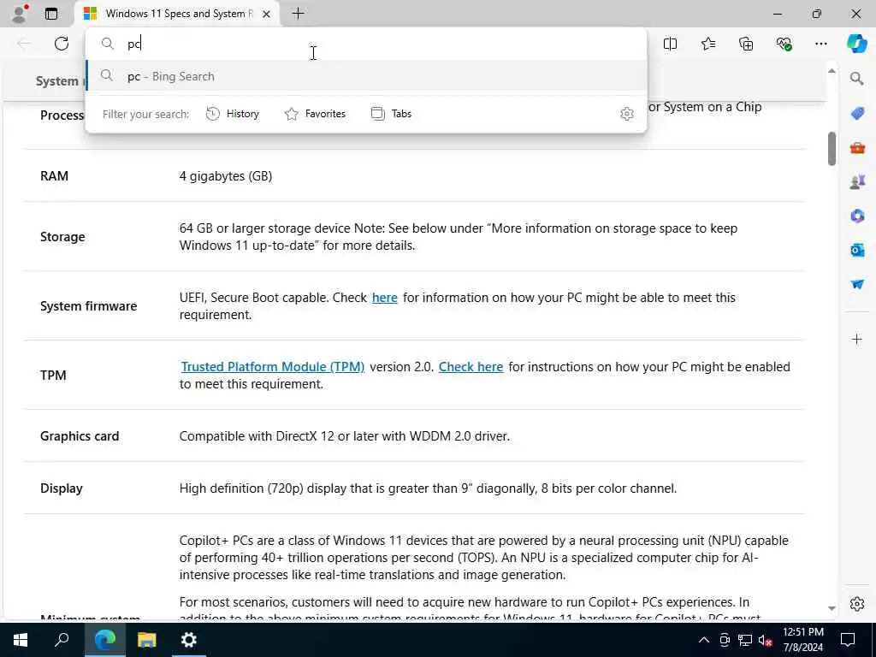Select the 'pc - Bing Search' suggestion
The height and width of the screenshot is (657, 876).
(366, 76)
